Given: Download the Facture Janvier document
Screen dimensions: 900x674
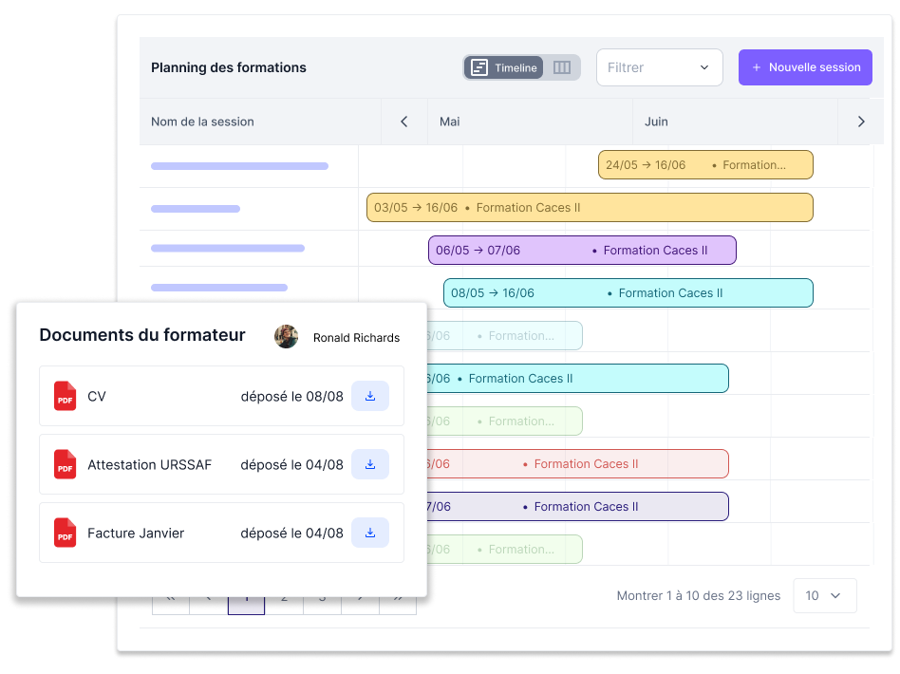Looking at the screenshot, I should coord(370,533).
